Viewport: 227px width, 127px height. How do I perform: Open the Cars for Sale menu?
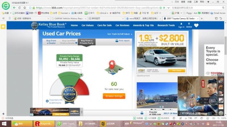[x=104, y=25]
